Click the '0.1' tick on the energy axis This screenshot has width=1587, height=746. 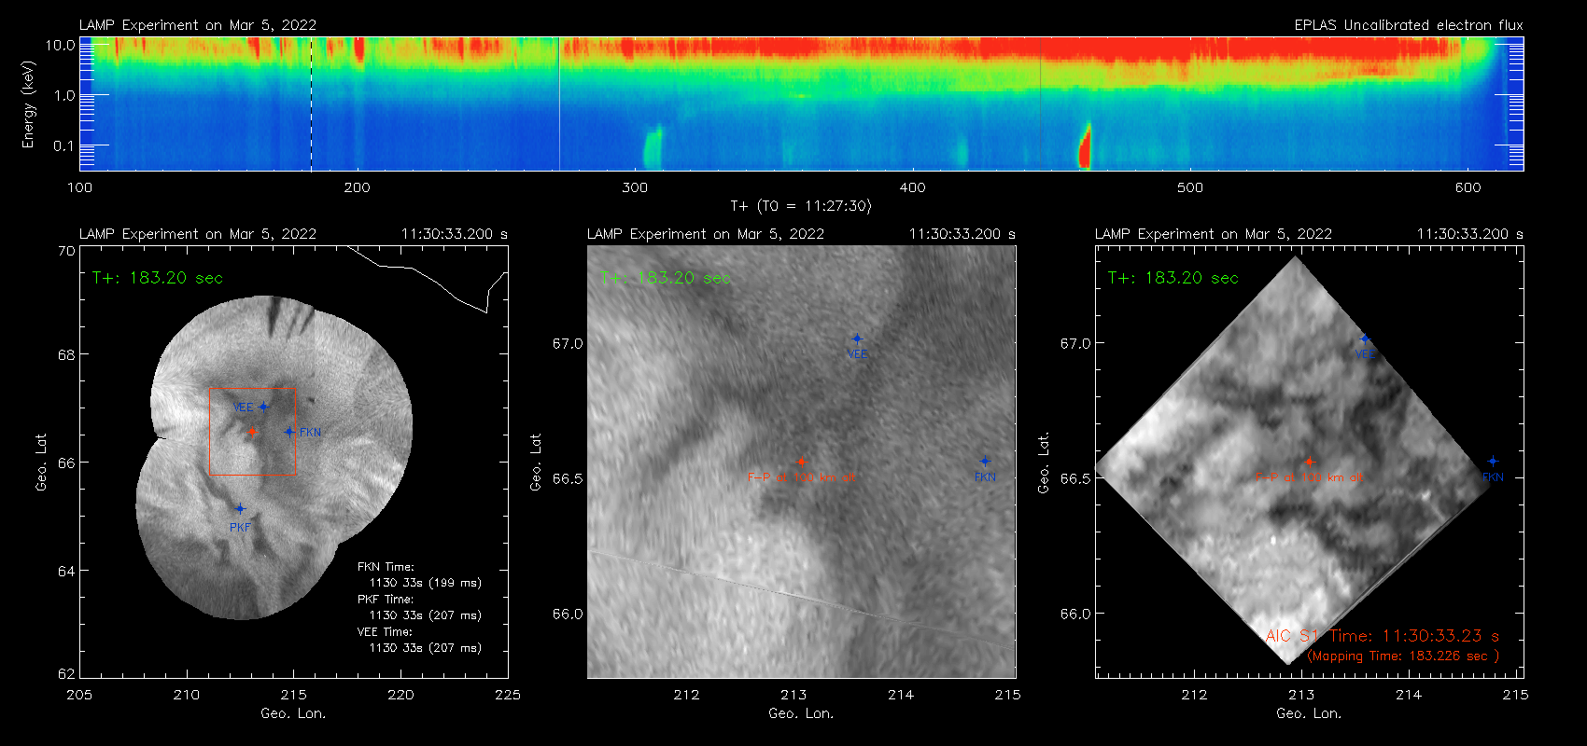[x=63, y=145]
